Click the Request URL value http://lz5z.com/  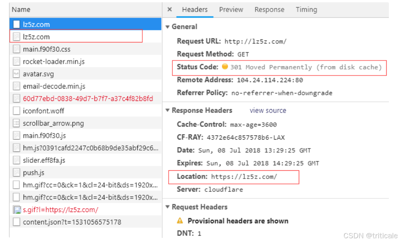(x=256, y=42)
